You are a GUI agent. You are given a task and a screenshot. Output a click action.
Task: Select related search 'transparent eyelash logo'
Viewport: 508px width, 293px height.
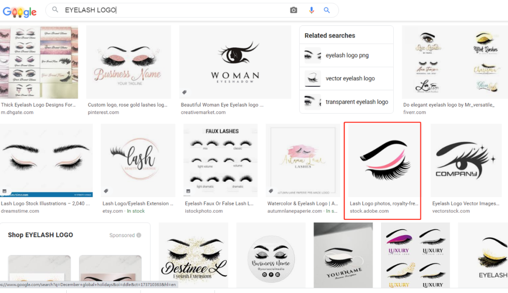coord(346,102)
